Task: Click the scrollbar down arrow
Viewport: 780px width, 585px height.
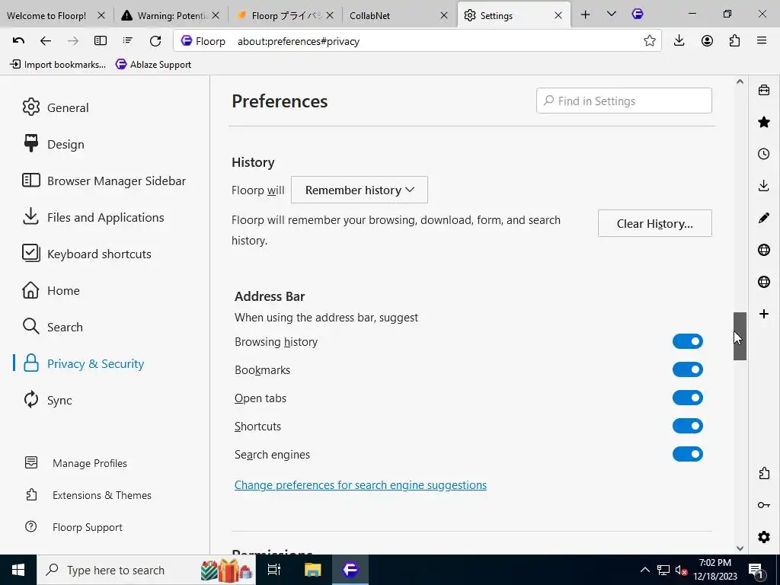Action: [x=740, y=548]
